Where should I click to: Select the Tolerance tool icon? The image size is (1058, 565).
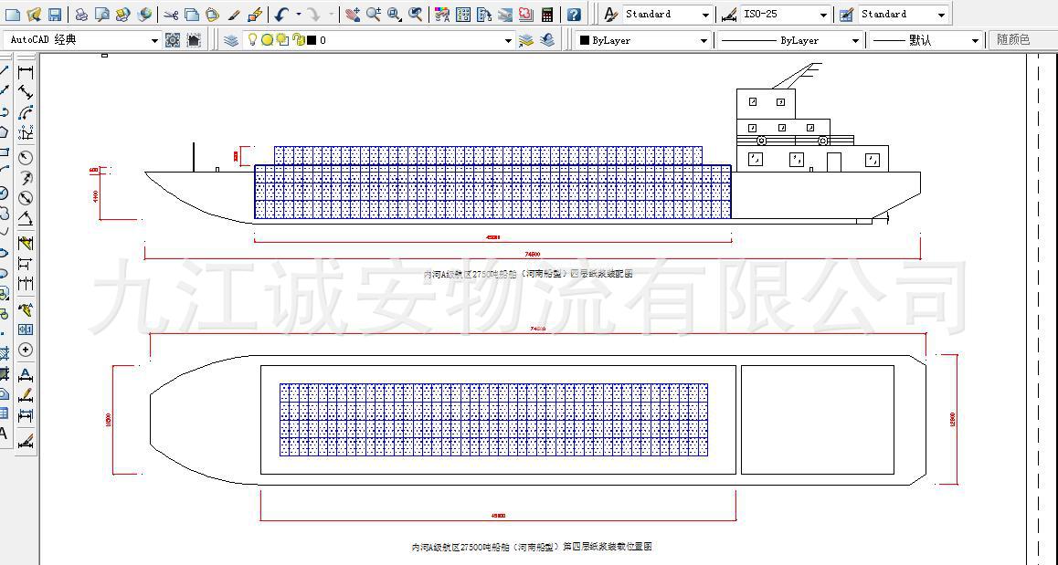26,330
